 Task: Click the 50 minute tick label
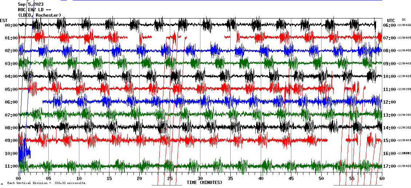tap(322, 178)
